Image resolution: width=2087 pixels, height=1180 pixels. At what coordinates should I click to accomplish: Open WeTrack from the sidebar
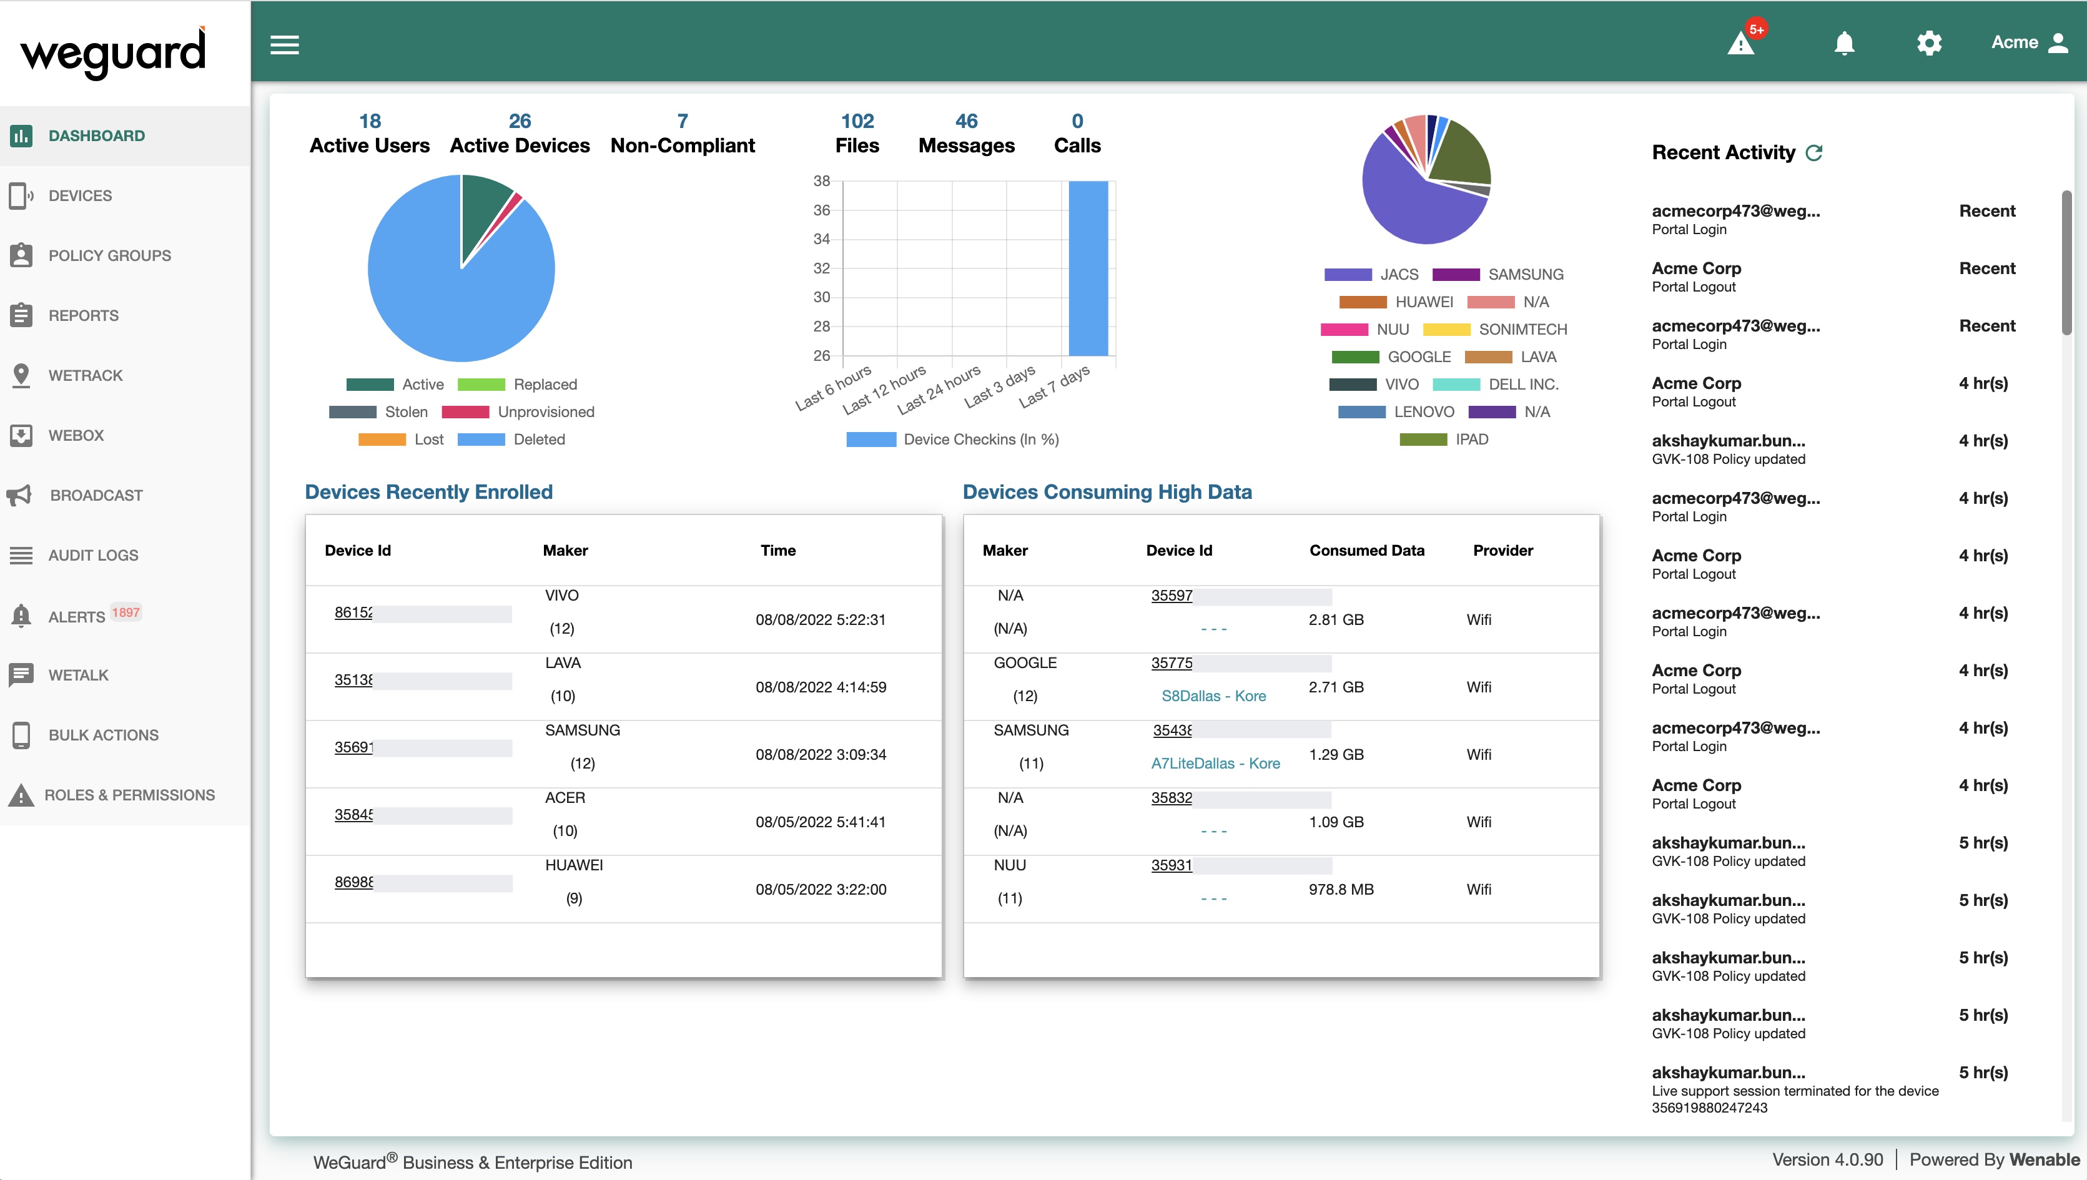[x=89, y=375]
